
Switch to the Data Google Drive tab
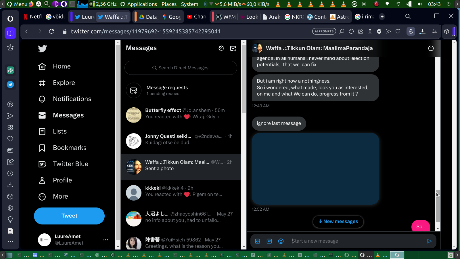[x=148, y=17]
